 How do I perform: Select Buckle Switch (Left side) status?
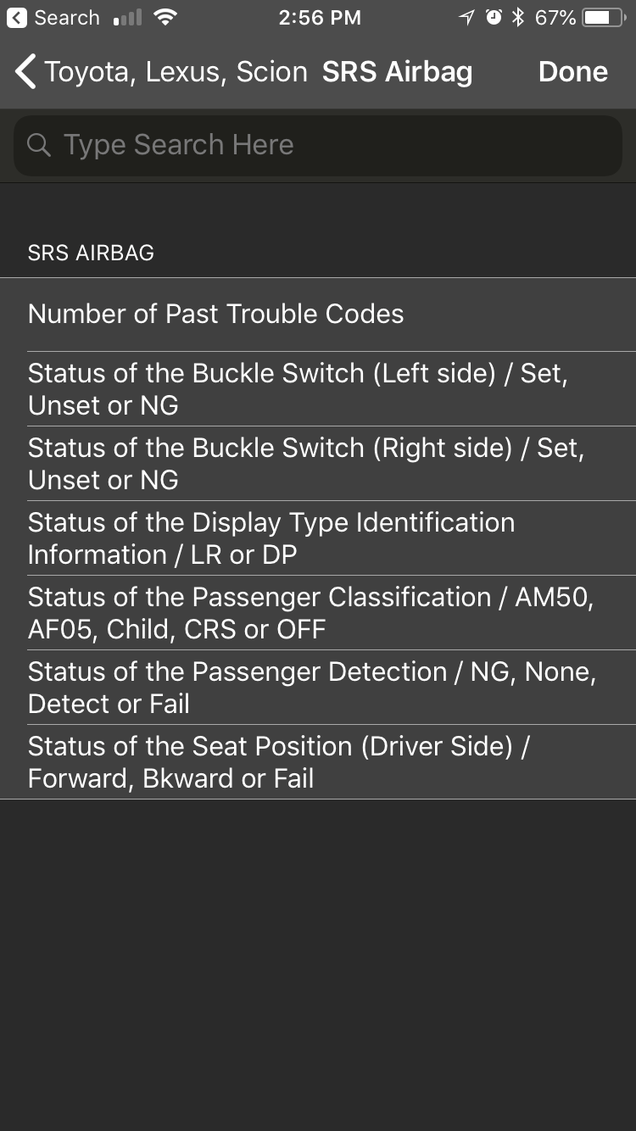click(x=318, y=389)
